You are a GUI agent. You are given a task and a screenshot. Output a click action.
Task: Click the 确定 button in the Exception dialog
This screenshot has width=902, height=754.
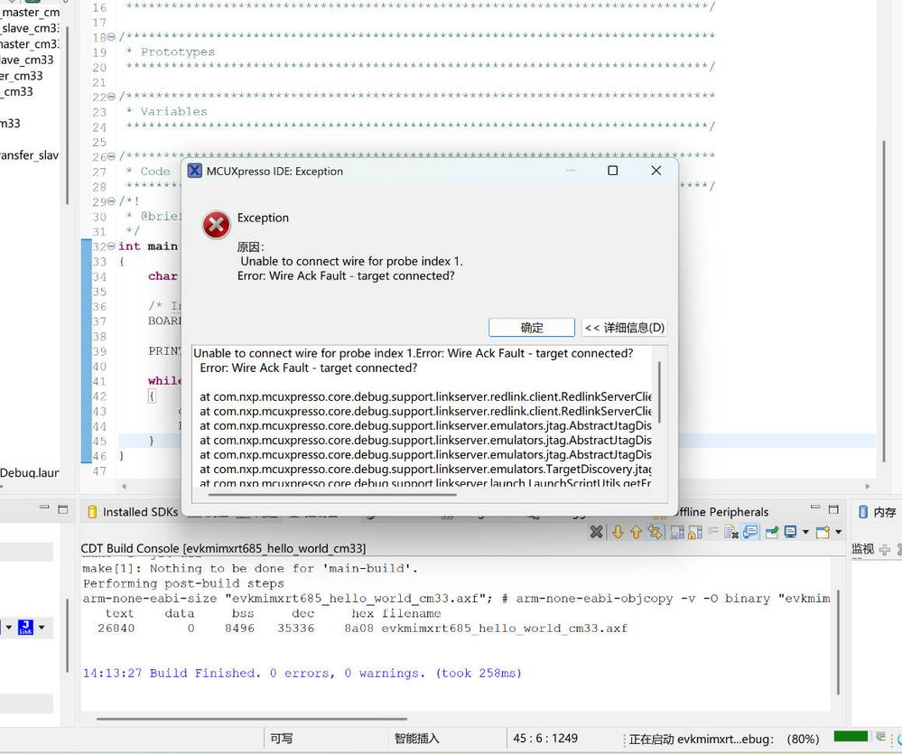point(532,327)
